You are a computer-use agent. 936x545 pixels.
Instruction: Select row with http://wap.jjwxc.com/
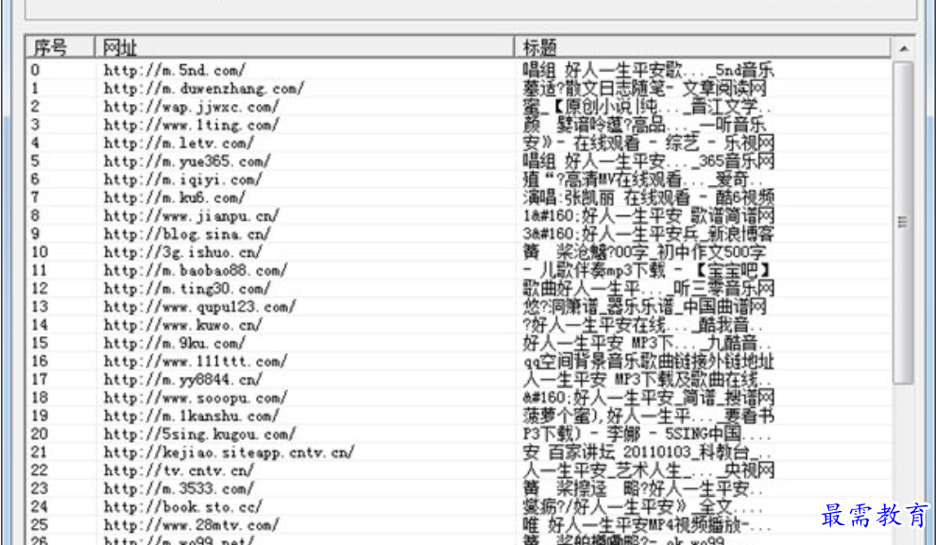[458, 106]
